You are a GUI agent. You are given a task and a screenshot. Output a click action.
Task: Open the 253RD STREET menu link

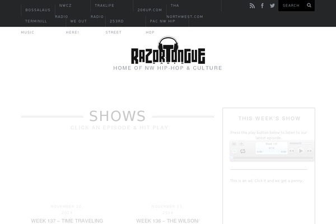click(x=115, y=26)
